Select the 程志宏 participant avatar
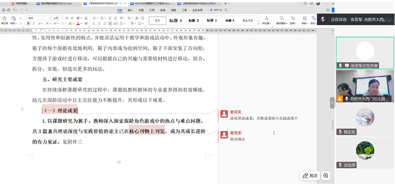Screen dimensions: 395x185 pyautogui.click(x=365, y=118)
